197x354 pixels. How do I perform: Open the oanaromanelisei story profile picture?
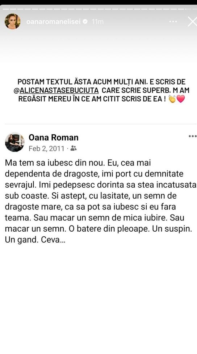[x=12, y=21]
